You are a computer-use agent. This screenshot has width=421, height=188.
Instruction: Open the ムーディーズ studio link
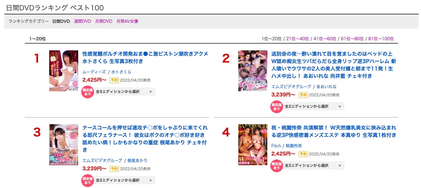pos(94,72)
